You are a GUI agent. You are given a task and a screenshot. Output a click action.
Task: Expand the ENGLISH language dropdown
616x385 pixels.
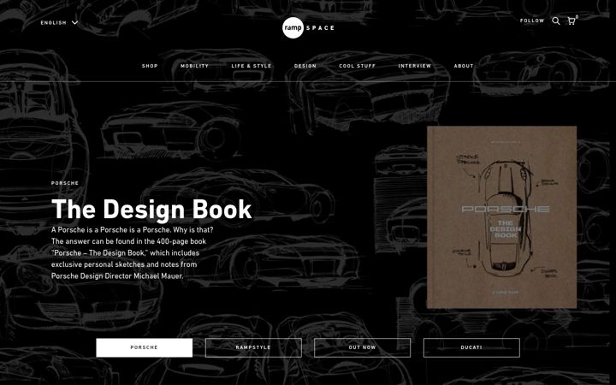pos(59,23)
